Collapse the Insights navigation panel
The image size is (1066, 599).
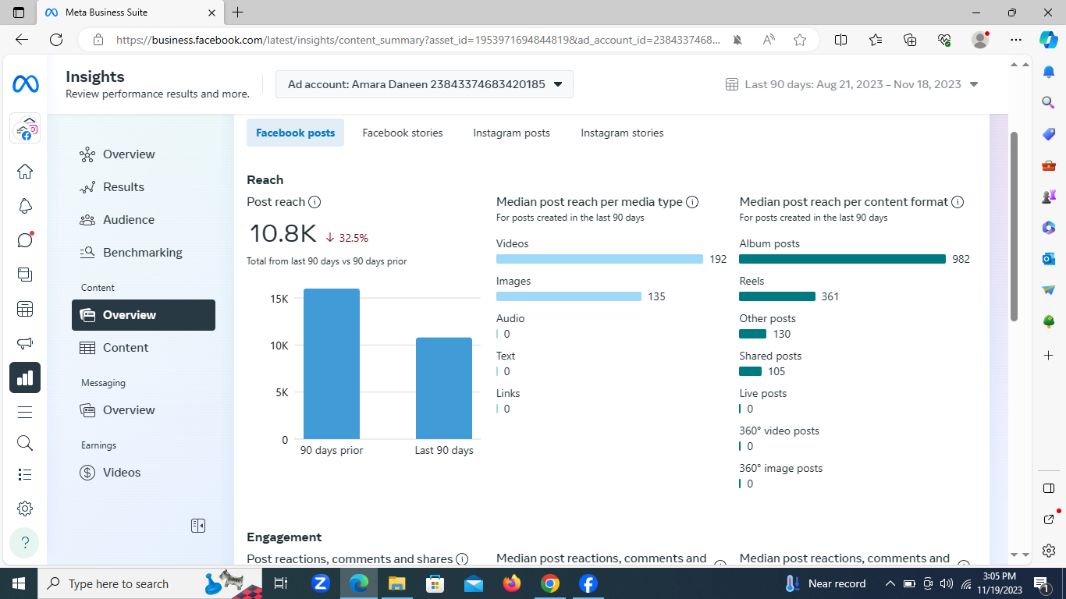point(198,526)
